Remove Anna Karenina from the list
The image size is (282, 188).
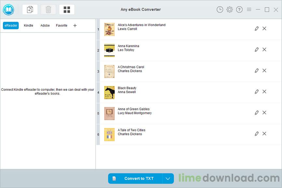(264, 49)
